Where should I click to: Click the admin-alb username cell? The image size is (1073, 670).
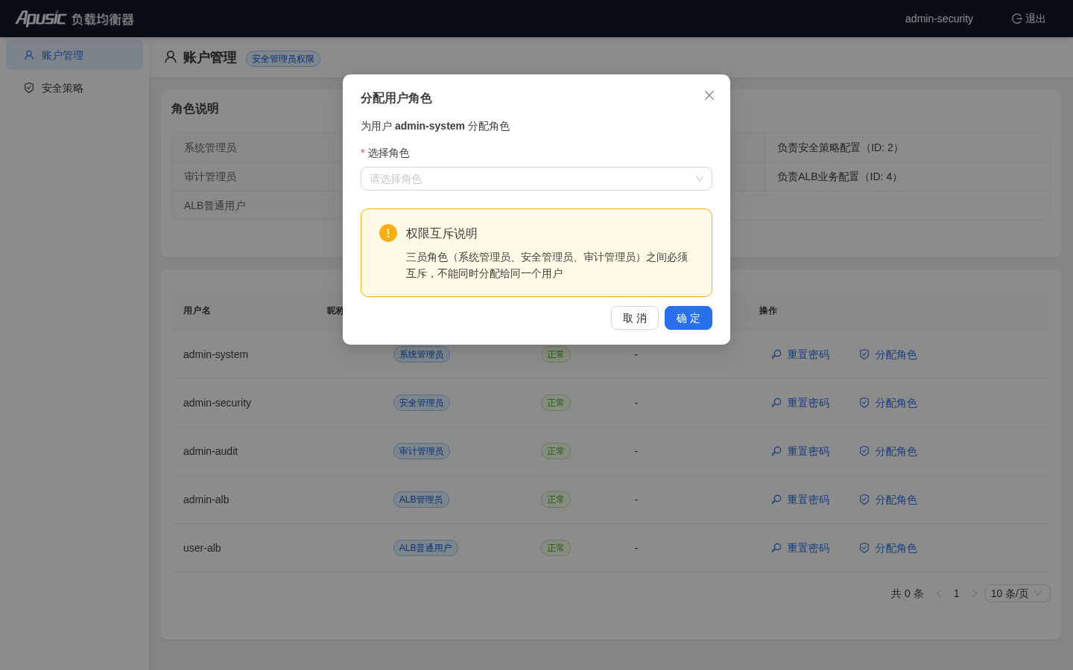tap(206, 500)
